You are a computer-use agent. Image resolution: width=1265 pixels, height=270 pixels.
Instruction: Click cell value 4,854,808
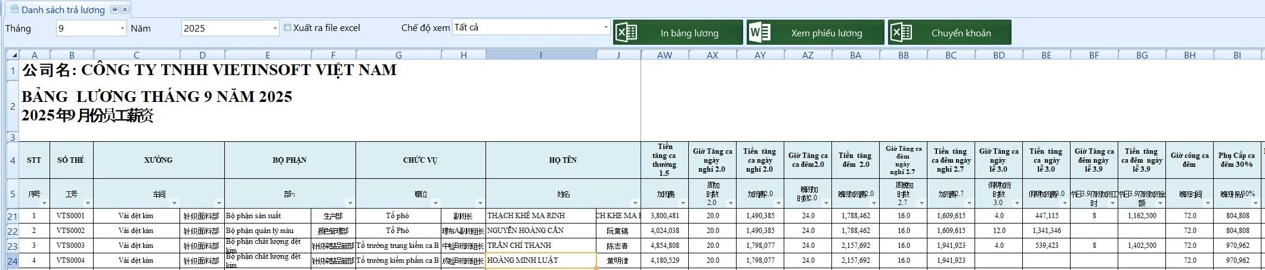[664, 246]
